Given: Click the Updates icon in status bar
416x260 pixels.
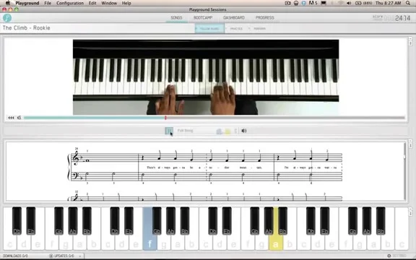Looking at the screenshot, I should 51,256.
